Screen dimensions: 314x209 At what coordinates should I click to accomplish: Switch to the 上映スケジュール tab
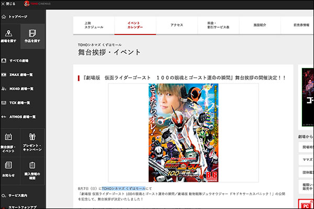[x=94, y=25]
